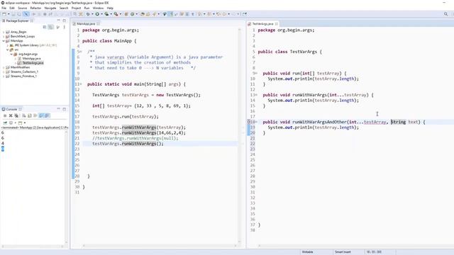Open the File menu
The image size is (454, 255).
tap(4, 8)
